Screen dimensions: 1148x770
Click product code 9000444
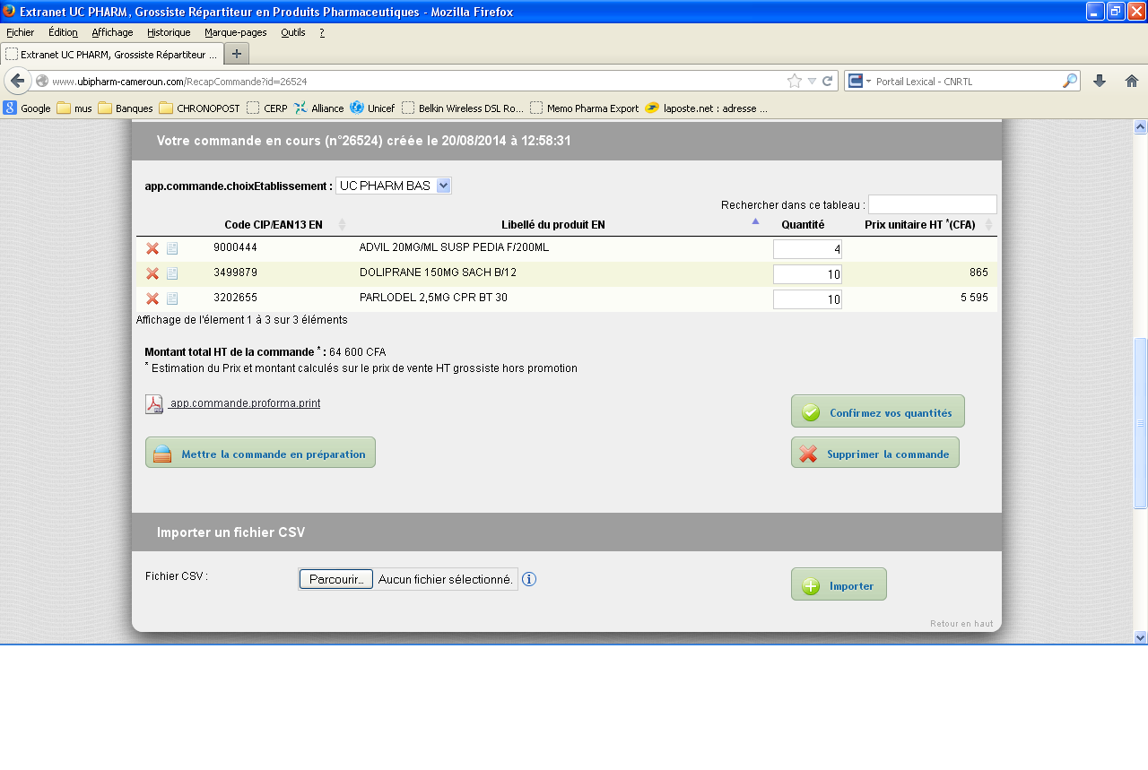(235, 247)
